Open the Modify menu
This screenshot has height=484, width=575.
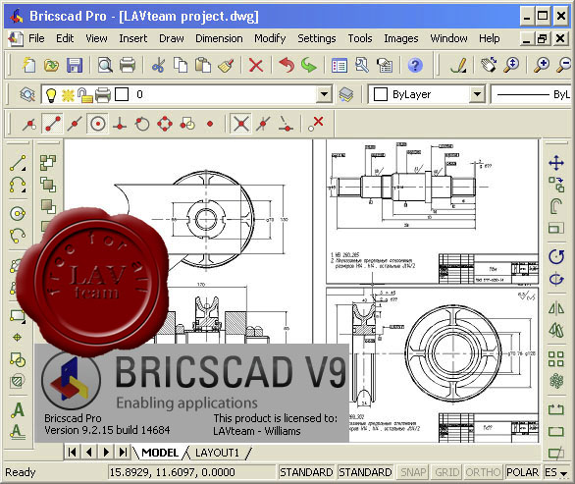coord(270,38)
